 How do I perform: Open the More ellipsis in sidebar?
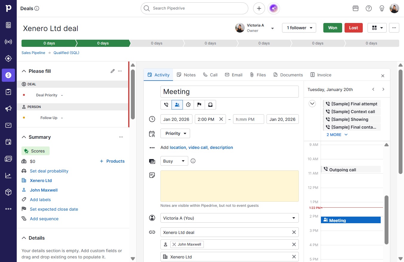[x=8, y=209]
